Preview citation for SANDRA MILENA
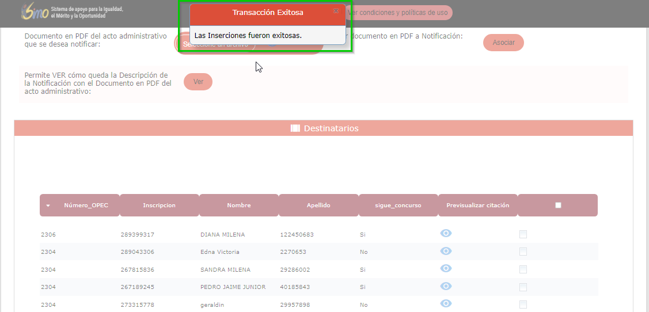649x312 pixels. click(x=446, y=269)
